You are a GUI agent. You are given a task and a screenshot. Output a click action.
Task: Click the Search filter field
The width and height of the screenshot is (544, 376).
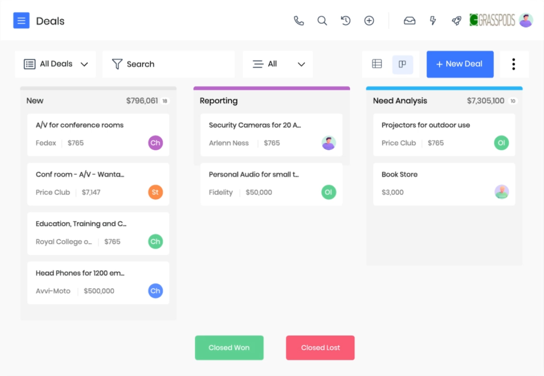pyautogui.click(x=169, y=64)
